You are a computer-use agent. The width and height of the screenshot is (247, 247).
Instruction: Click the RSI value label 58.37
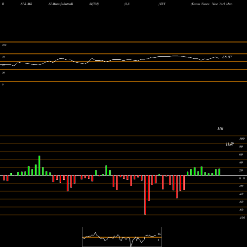pyautogui.click(x=227, y=57)
